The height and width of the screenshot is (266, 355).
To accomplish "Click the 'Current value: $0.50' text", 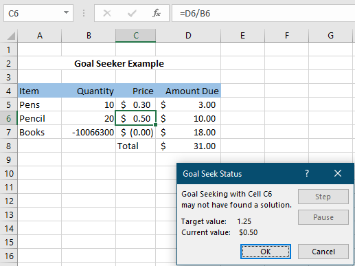I will pyautogui.click(x=220, y=232).
